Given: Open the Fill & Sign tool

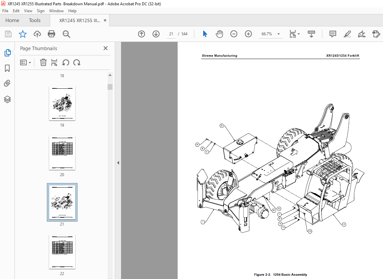Looking at the screenshot, I should click(362, 34).
